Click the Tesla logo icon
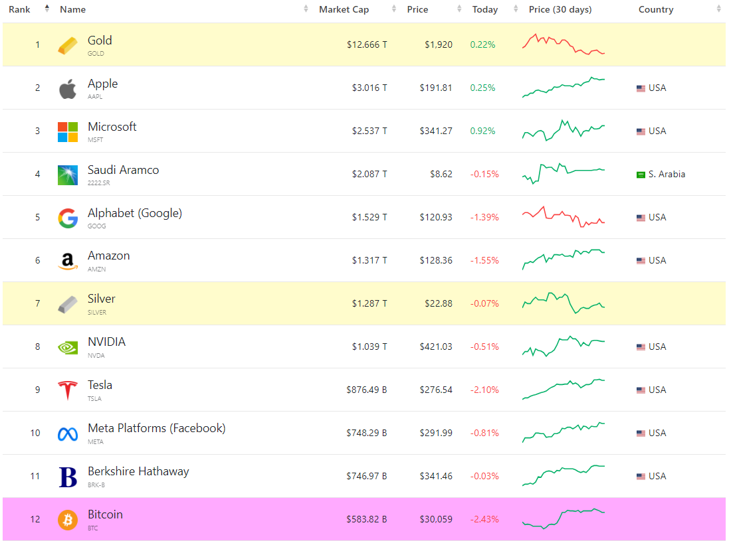The height and width of the screenshot is (541, 729). (67, 390)
